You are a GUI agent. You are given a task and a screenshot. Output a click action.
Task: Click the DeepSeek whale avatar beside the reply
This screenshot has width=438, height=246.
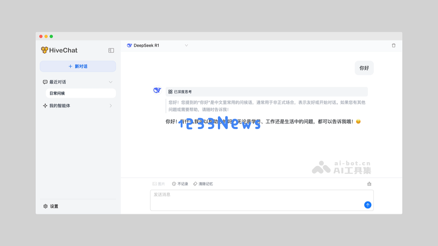(x=157, y=90)
